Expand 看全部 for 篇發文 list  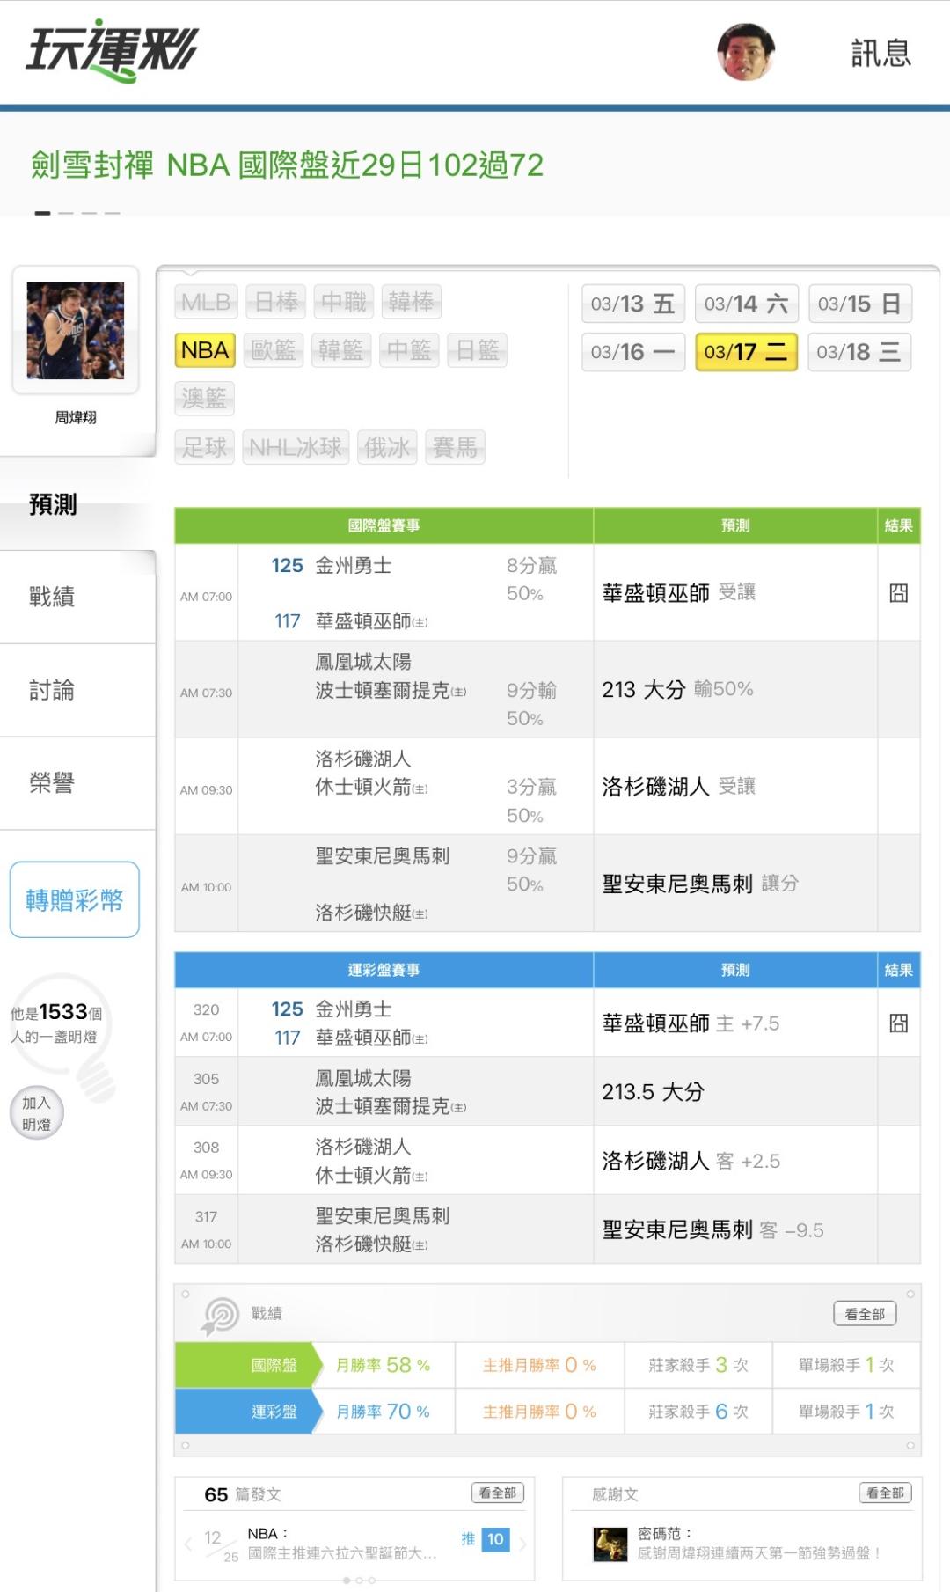tap(498, 1493)
